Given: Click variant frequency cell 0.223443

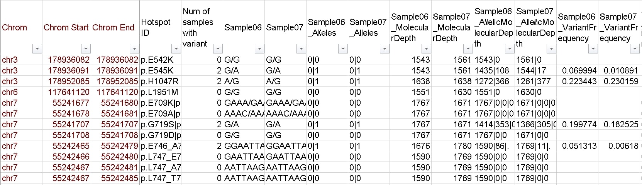Looking at the screenshot, I should [579, 82].
